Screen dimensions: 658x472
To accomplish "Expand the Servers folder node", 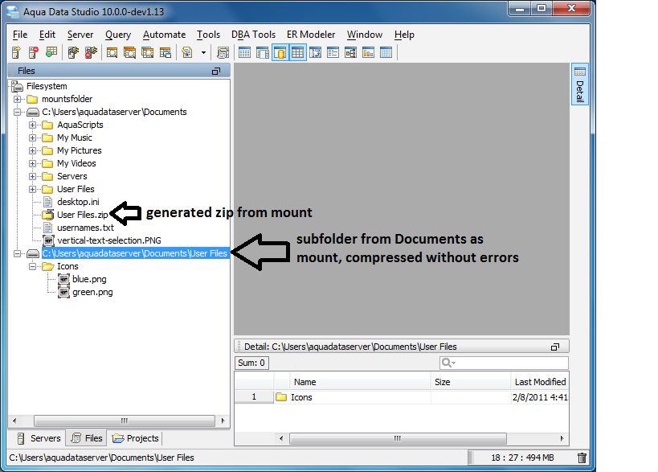I will point(32,176).
